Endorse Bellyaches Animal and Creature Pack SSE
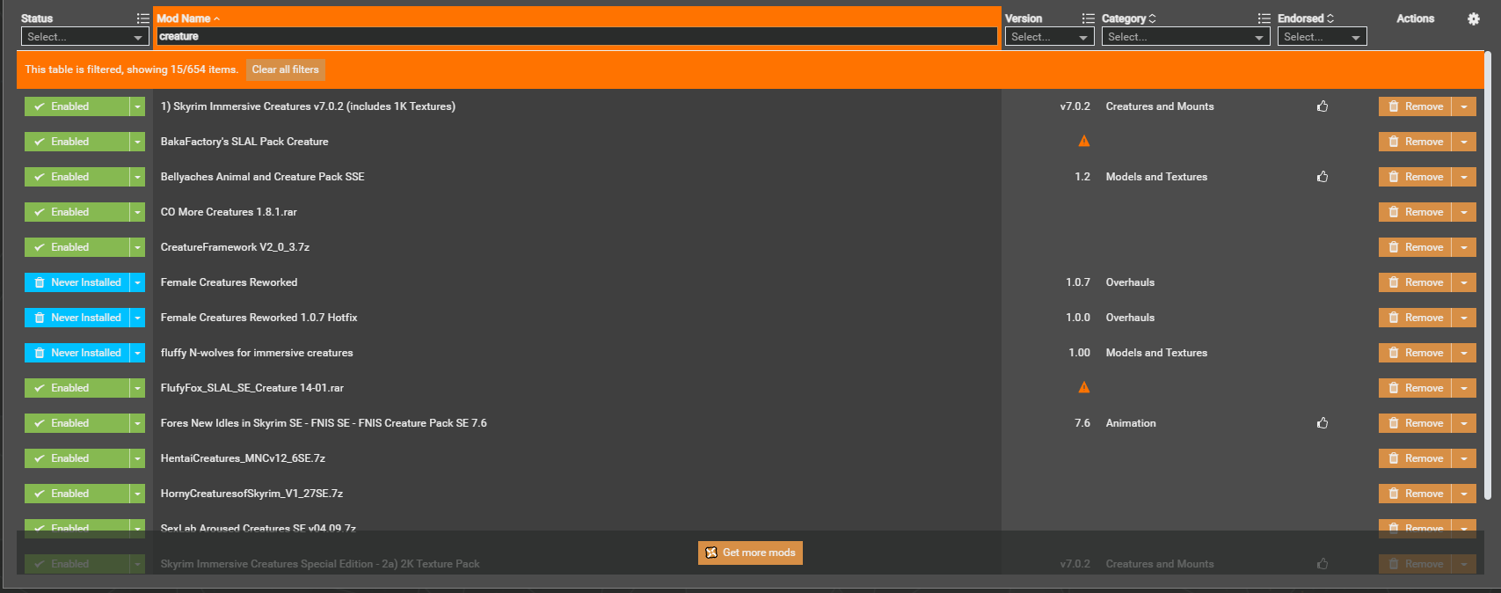The image size is (1501, 593). (x=1322, y=177)
